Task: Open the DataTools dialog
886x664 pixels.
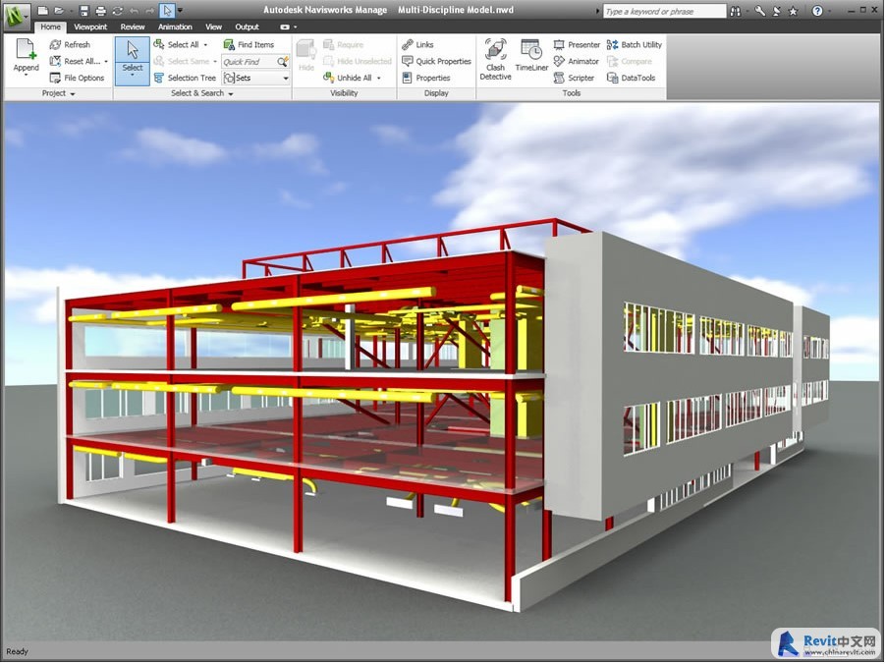Action: pos(634,79)
